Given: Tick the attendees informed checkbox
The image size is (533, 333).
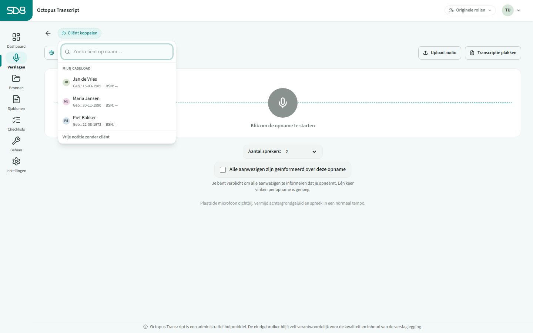Looking at the screenshot, I should click(x=223, y=170).
